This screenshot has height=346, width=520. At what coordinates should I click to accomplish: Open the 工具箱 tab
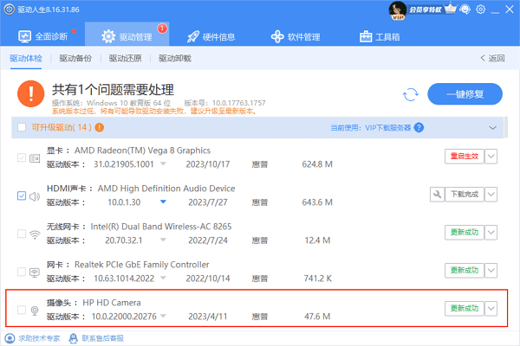pyautogui.click(x=380, y=36)
